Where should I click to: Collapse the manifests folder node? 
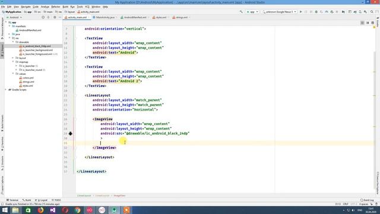pyautogui.click(x=9, y=26)
